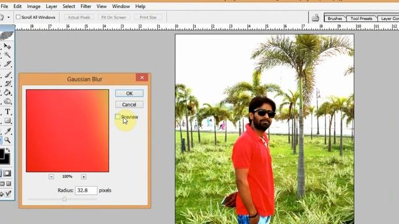Zoom out the Gaussian Blur preview
This screenshot has height=224, width=399.
51,177
